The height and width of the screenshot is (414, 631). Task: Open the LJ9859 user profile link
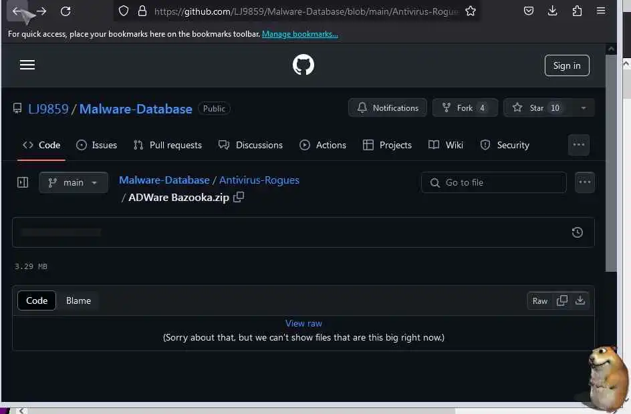pos(48,109)
